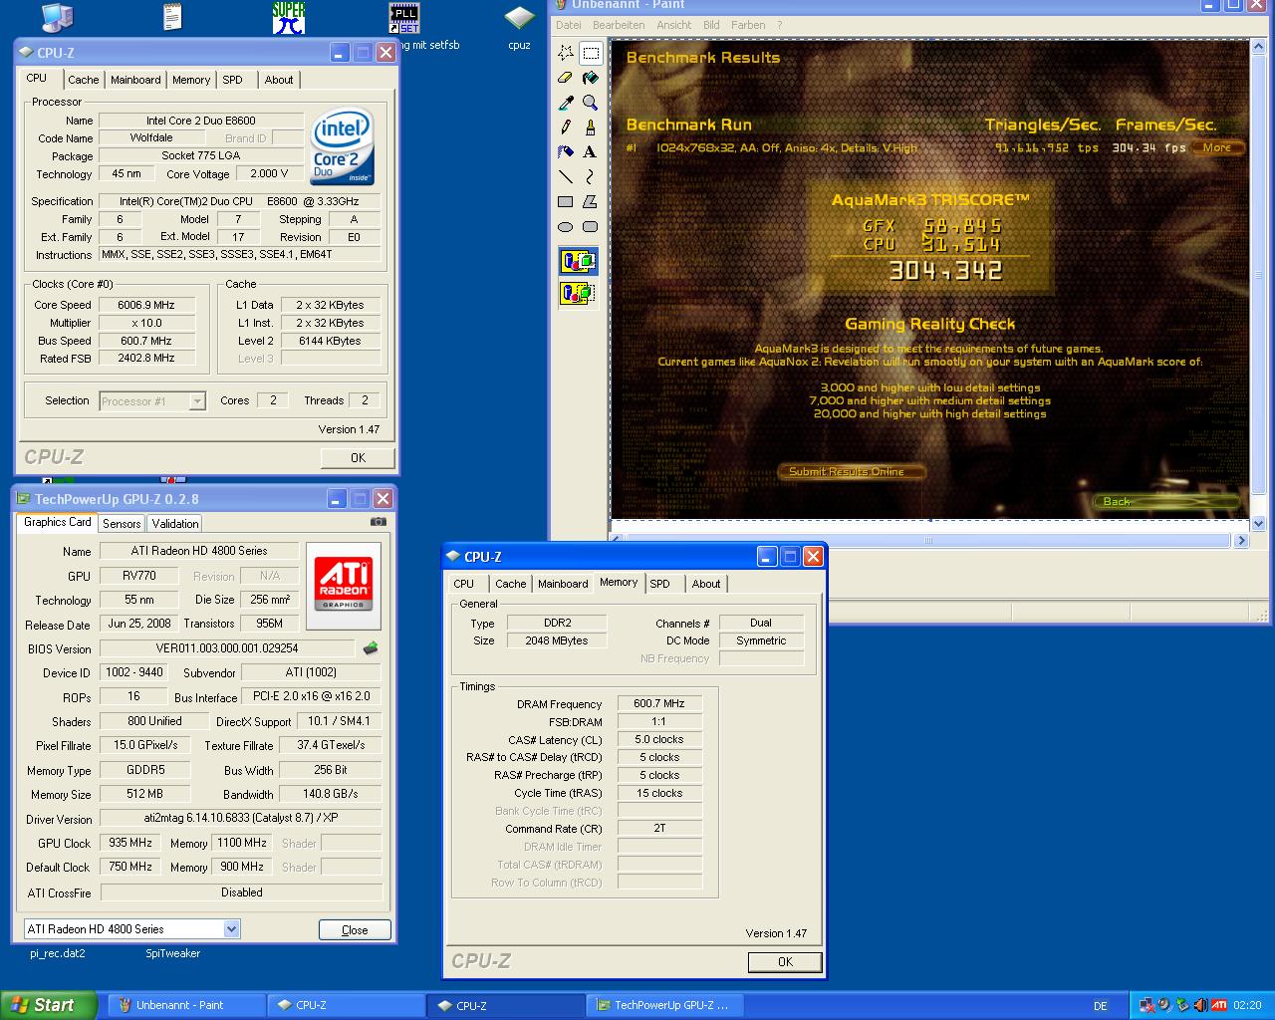Open the pi_rec.dat2 desktop file
The image size is (1275, 1020).
[x=58, y=953]
